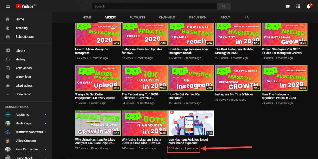The height and width of the screenshot is (159, 318).
Task: Click '3.6K views • 1 year ago' text
Action: (183, 148)
